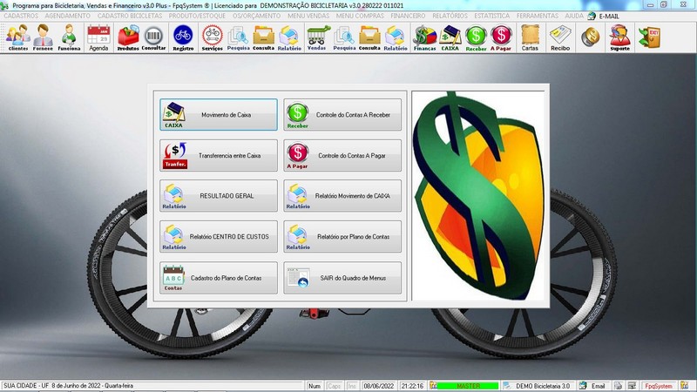Select Transferencia entre Caixa button

(219, 155)
